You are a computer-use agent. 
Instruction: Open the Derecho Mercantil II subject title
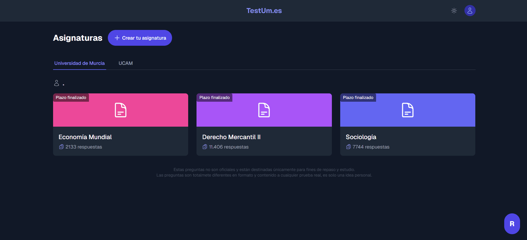tap(231, 137)
